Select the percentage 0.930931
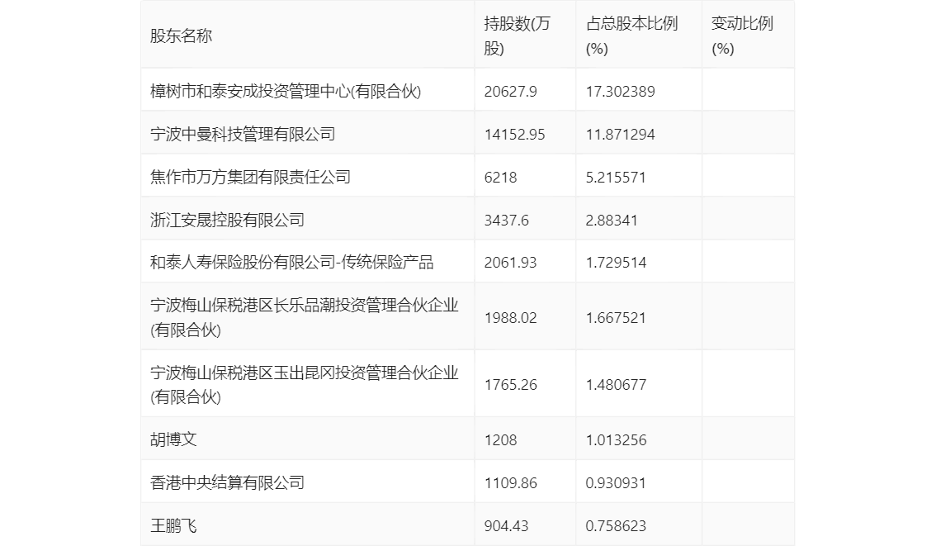Viewport: 936px width, 546px height. [x=616, y=483]
